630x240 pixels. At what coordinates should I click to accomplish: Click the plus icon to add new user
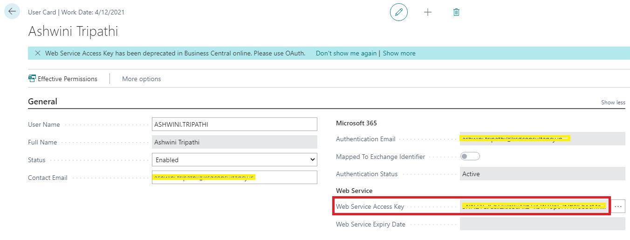coord(428,12)
